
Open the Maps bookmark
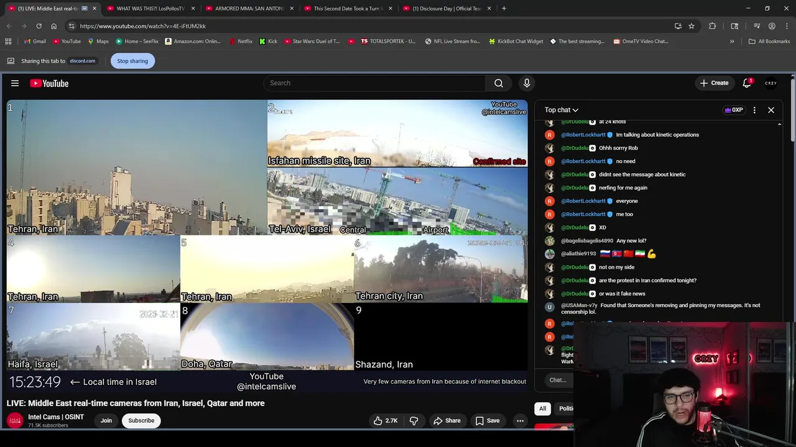coord(98,42)
